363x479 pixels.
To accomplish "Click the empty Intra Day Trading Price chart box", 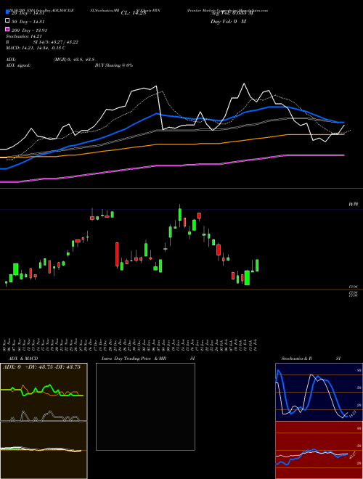I will (x=145, y=406).
